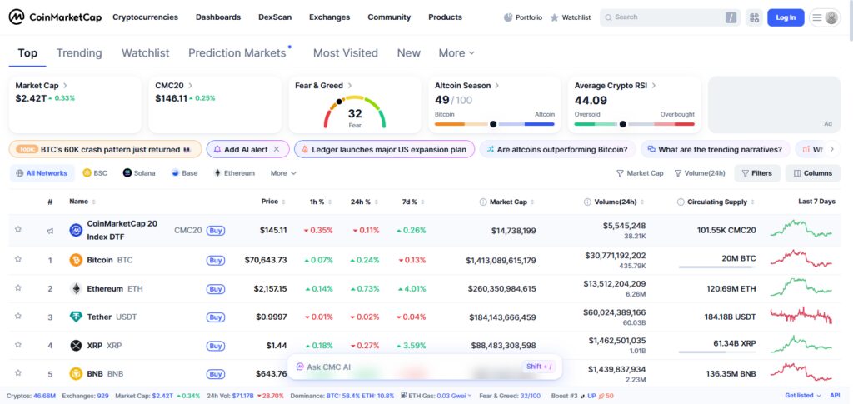This screenshot has width=853, height=404.
Task: Click the XRP coin icon
Action: (76, 346)
